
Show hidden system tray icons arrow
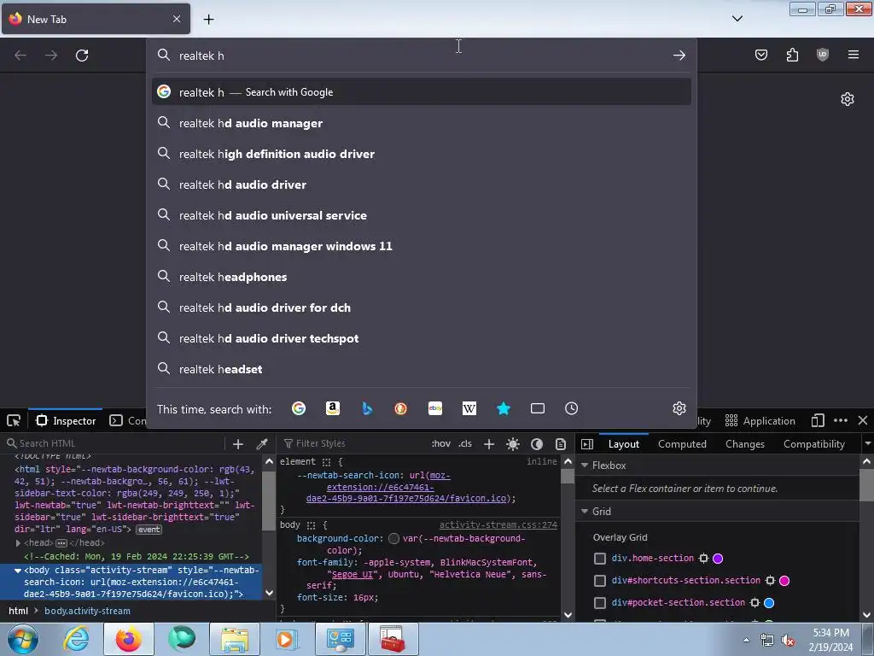click(x=746, y=640)
